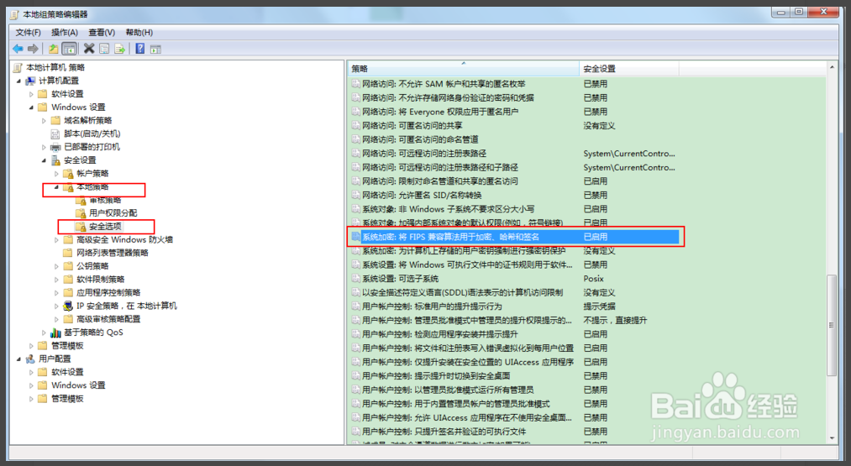Viewport: 851px width, 466px height.
Task: Click the user icon next to 用户配置
Action: 30,359
